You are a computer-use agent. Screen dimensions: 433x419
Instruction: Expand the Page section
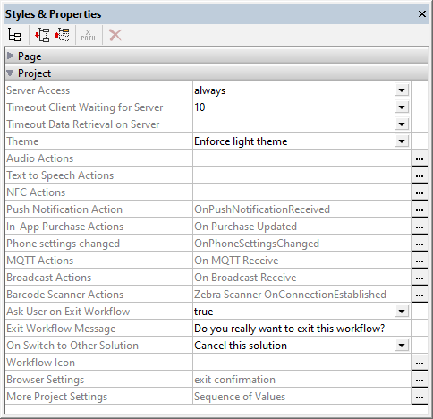pos(11,56)
